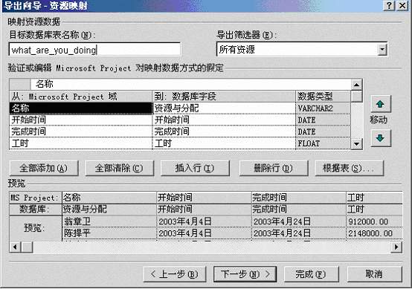Select 工时 in the Project field column
The width and height of the screenshot is (412, 289).
[x=80, y=143]
